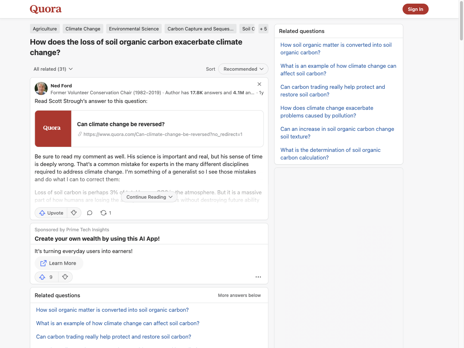Expand answer with Continue Reading
Screen dimensions: 464x348
[x=149, y=197]
